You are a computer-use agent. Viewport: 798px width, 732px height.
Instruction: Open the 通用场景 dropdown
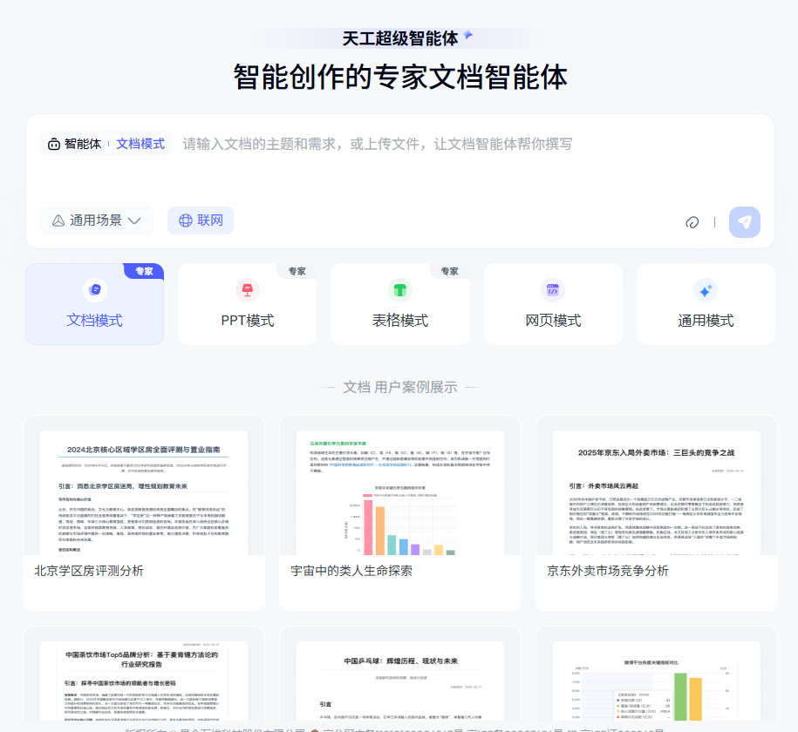click(97, 220)
